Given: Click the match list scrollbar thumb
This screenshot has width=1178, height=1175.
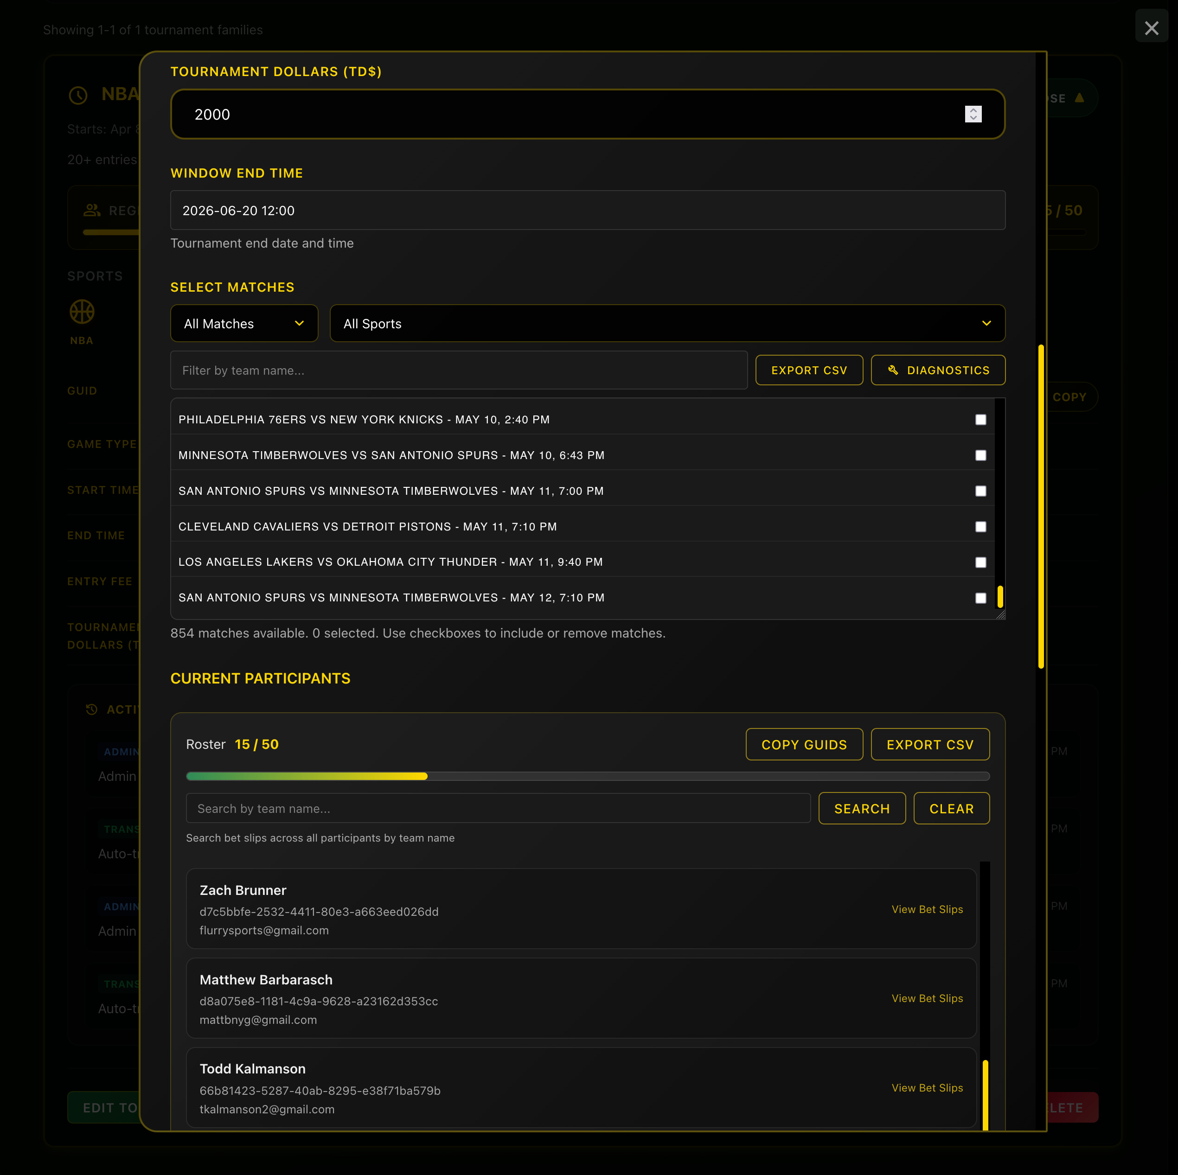Looking at the screenshot, I should (x=1000, y=597).
